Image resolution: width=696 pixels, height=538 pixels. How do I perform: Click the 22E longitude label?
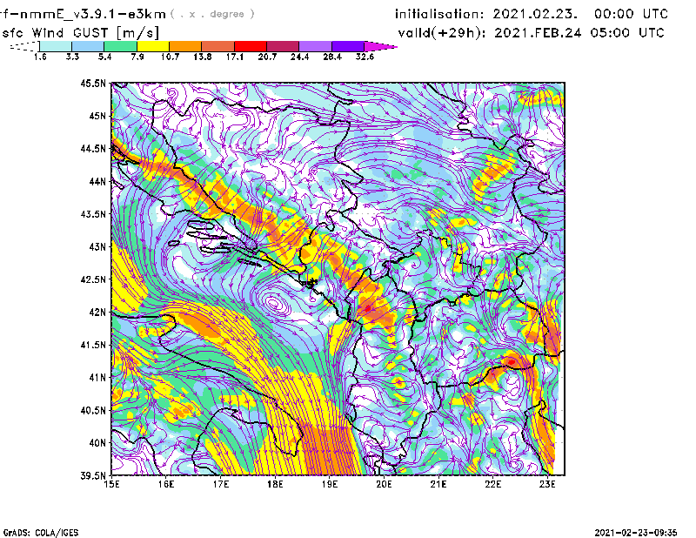(492, 484)
